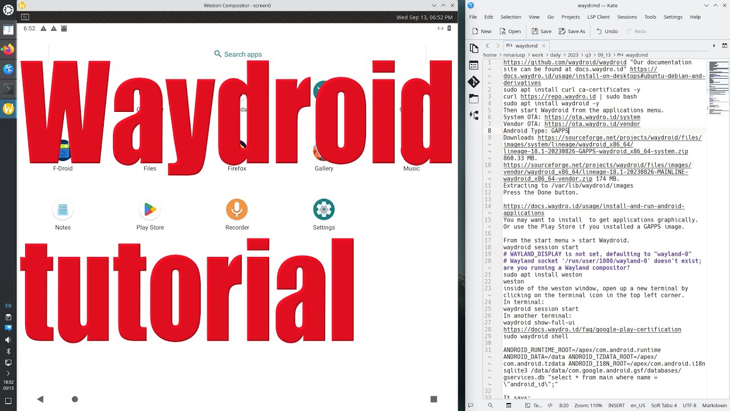Screen dimensions: 730x411
Task: Launch the Recorder app in Waydroid
Action: click(x=237, y=215)
